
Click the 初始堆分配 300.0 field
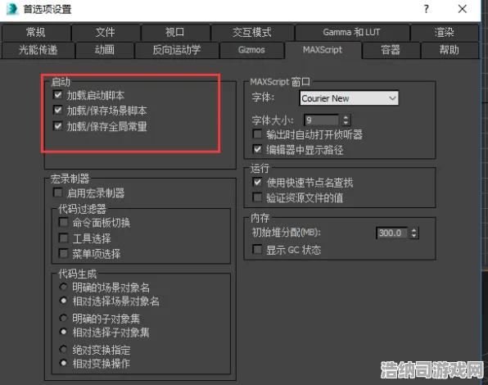point(391,233)
